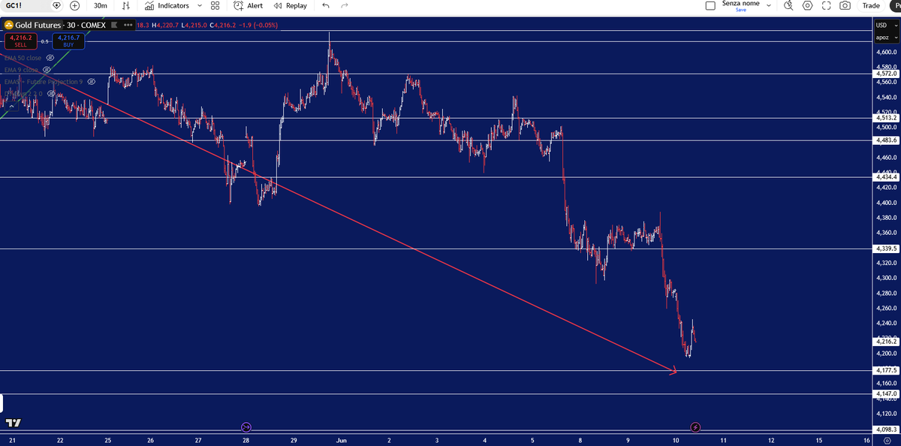901x446 pixels.
Task: Click the TradingView logo
Action: 13,423
